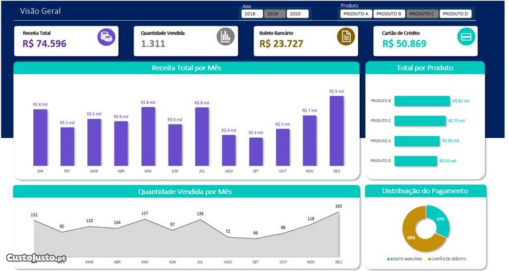Image resolution: width=508 pixels, height=271 pixels.
Task: Click the document icon in Boleto Bancário card
Action: pyautogui.click(x=345, y=38)
